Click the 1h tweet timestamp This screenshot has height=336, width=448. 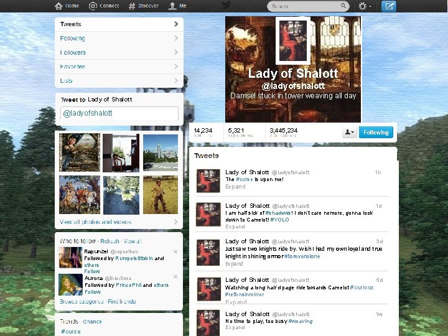click(x=378, y=172)
